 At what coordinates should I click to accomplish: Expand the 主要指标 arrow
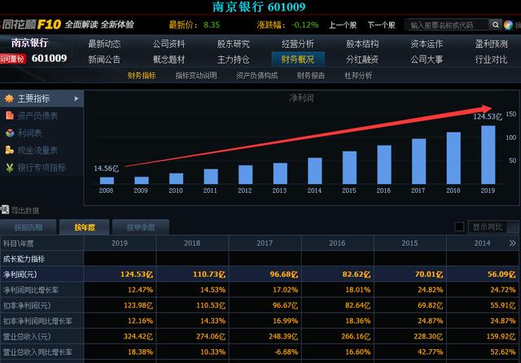pyautogui.click(x=77, y=98)
